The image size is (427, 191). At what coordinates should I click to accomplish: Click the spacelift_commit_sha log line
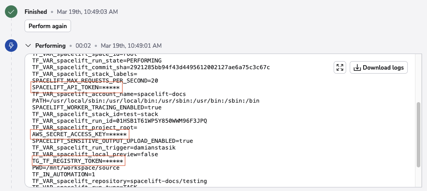click(151, 67)
